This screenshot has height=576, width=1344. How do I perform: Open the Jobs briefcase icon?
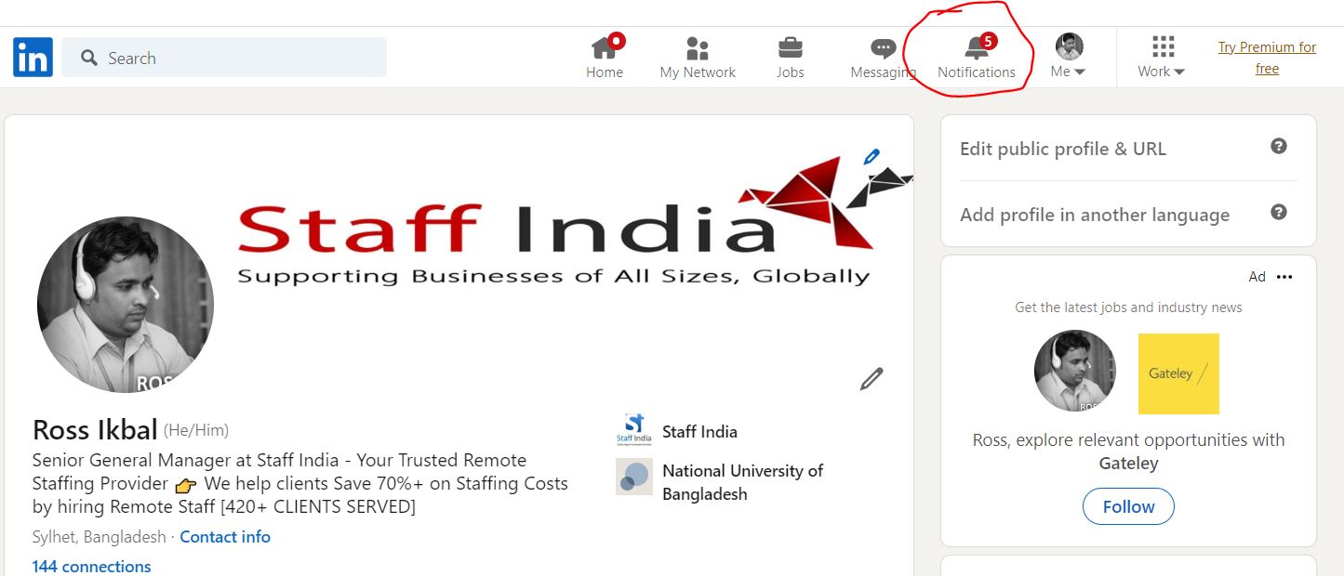tap(791, 48)
